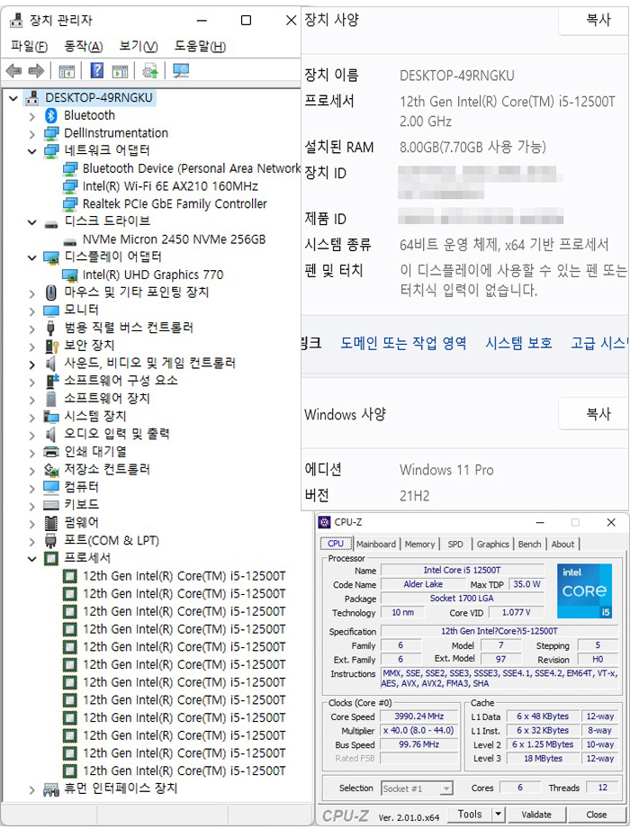Collapse the display adapters (디스플레이 어댑터) category
630x829 pixels.
[32, 257]
